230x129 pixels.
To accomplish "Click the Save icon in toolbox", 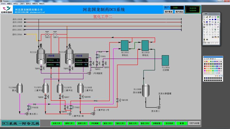I will 212,17.
